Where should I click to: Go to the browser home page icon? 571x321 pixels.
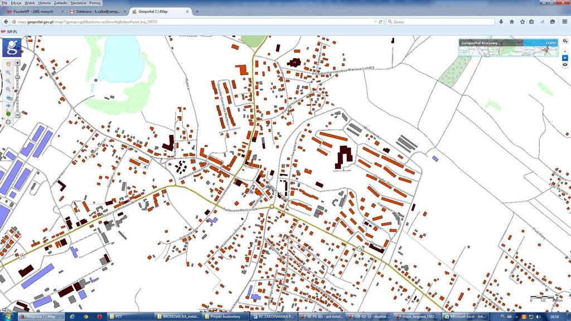(x=512, y=22)
